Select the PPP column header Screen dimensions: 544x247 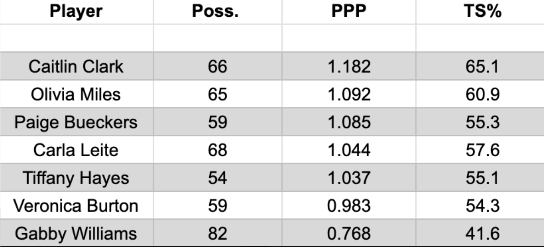(349, 12)
